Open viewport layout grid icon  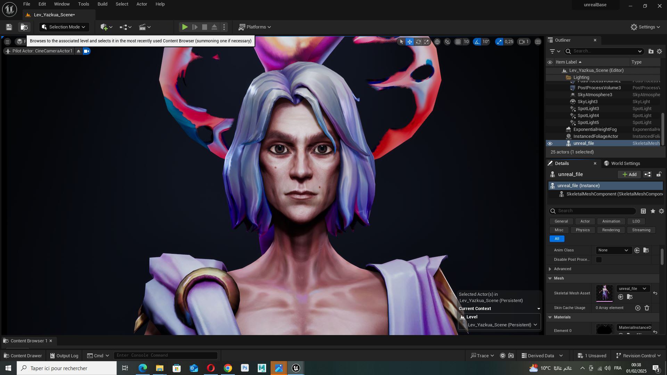pos(538,42)
